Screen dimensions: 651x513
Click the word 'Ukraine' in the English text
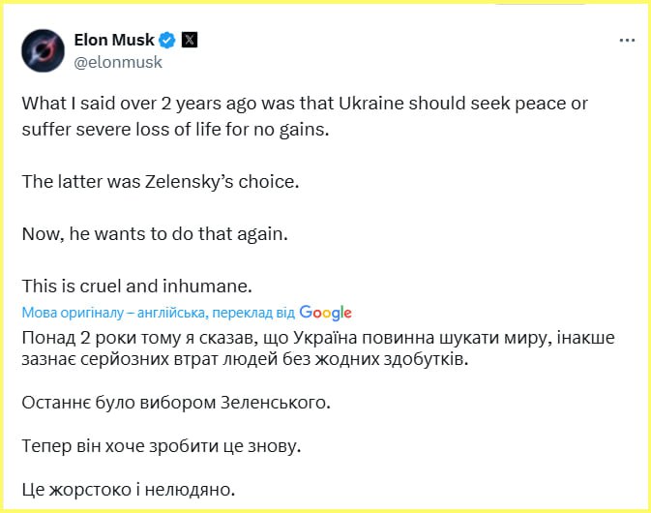coord(383,103)
